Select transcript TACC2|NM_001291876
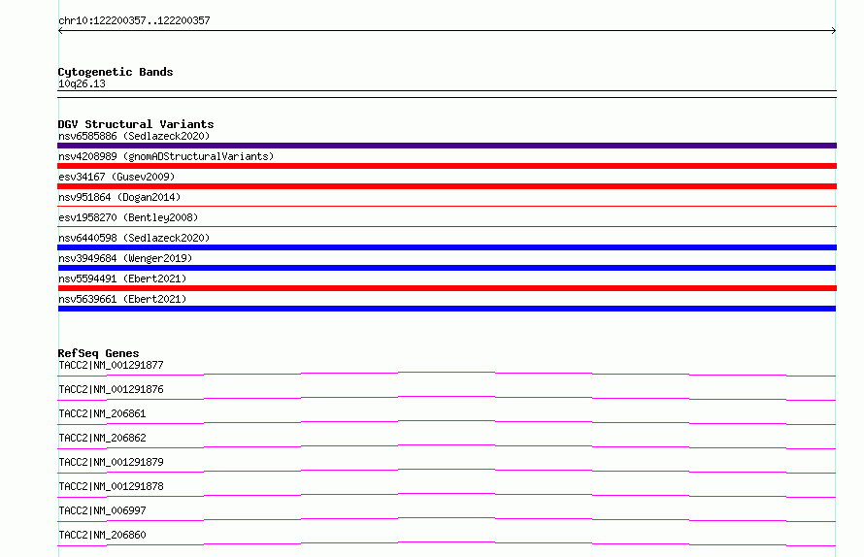 pos(111,389)
